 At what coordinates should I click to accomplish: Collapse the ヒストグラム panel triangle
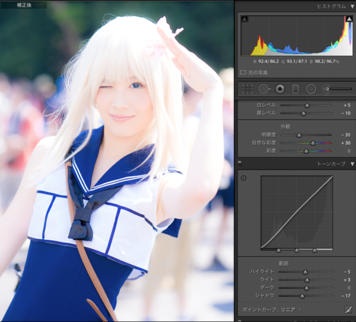click(x=352, y=7)
